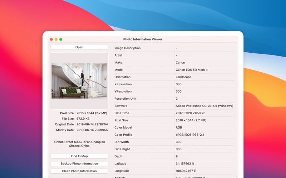The image size is (286, 178).
Task: Select the Color Profile row label
Action: tap(123, 135)
